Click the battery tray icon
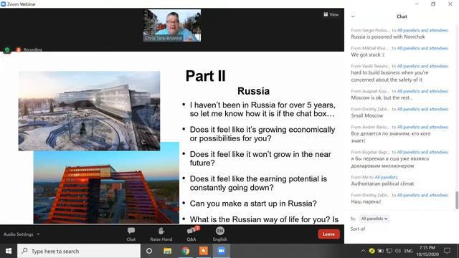 [x=380, y=251]
